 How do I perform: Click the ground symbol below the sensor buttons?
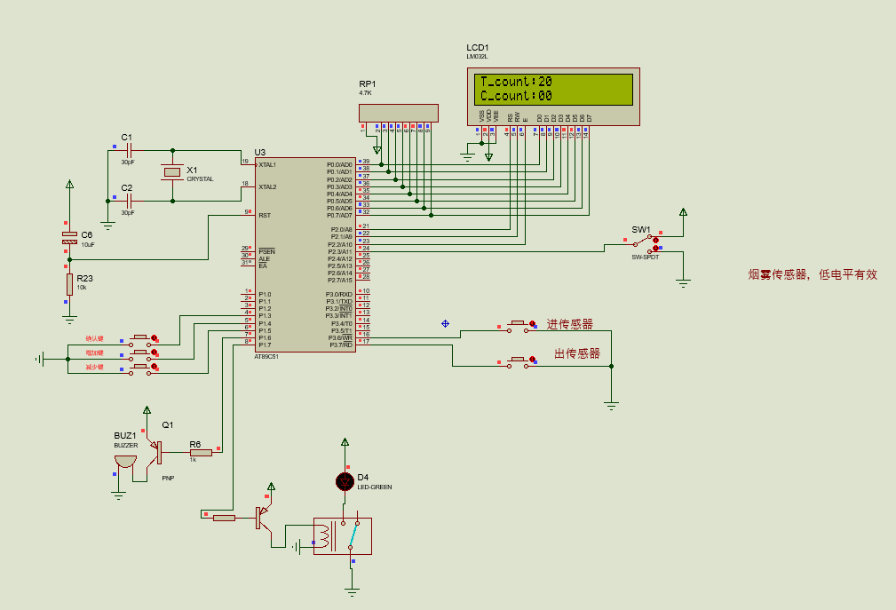click(612, 407)
